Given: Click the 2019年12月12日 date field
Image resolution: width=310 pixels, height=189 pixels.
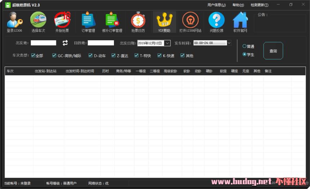Looking at the screenshot, I should [151, 43].
